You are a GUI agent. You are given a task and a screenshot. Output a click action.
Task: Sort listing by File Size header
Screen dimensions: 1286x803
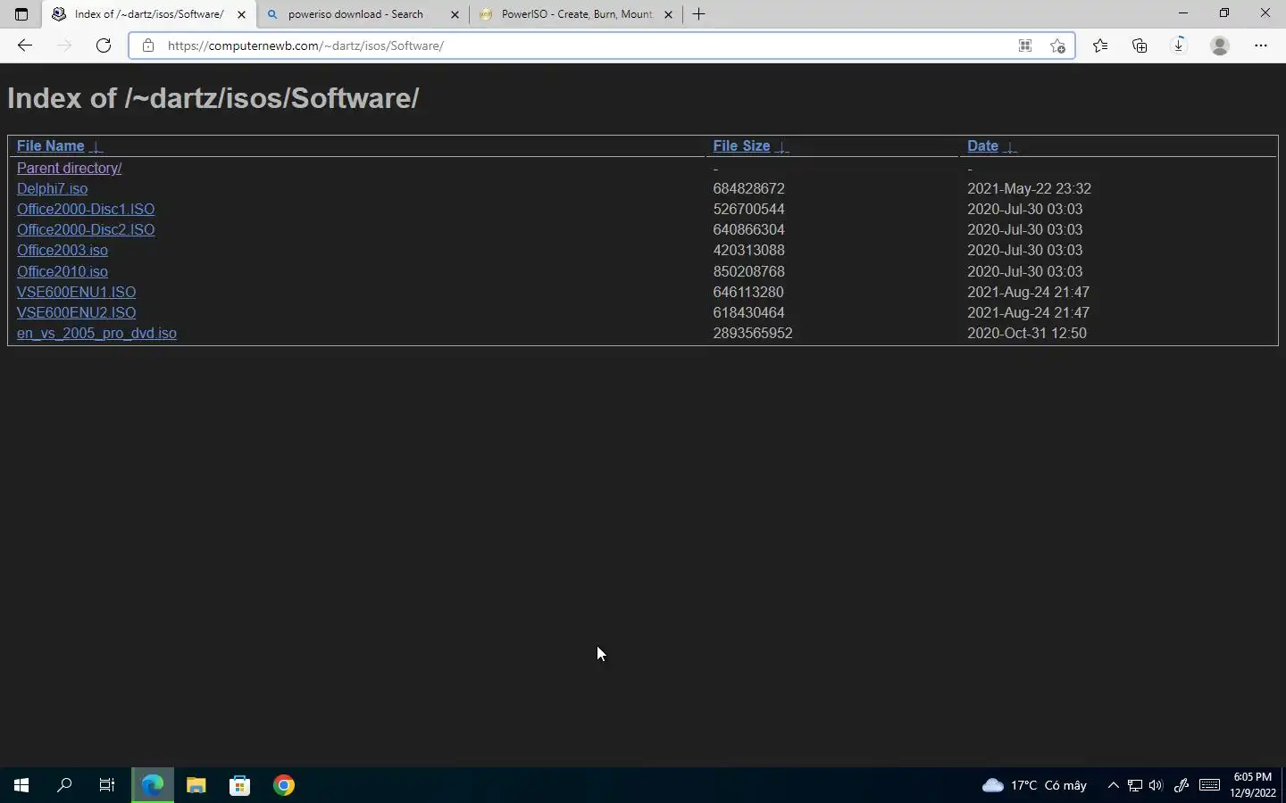click(x=741, y=146)
